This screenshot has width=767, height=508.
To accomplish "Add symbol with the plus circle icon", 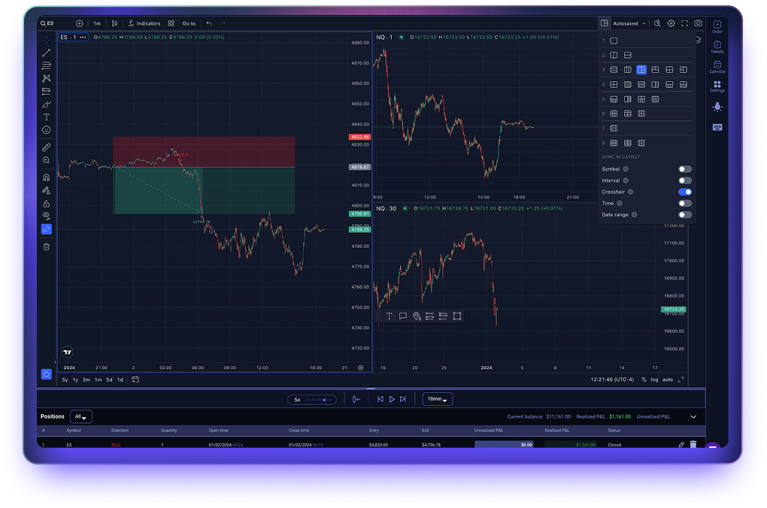I will tap(79, 23).
